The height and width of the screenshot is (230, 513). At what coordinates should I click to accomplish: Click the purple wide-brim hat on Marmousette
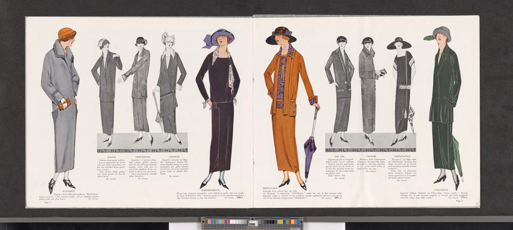click(220, 38)
